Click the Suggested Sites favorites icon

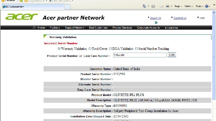click(26, 1)
